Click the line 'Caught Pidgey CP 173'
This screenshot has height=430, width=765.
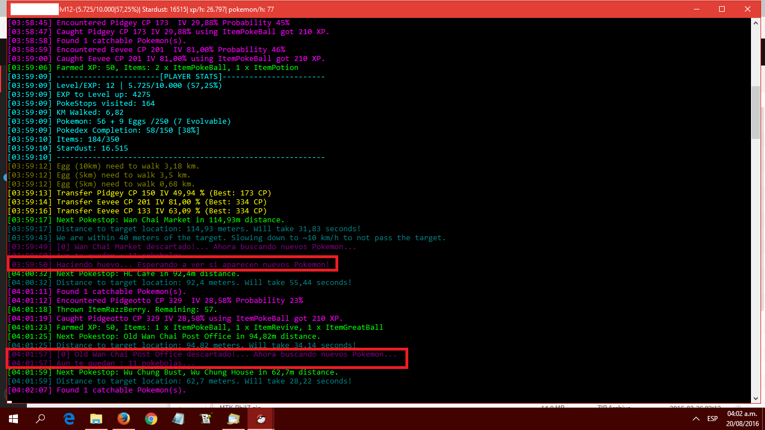169,32
